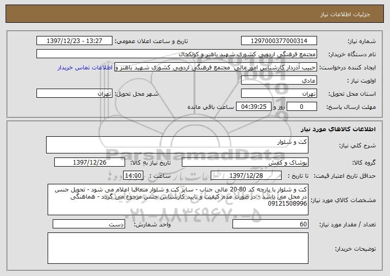Select the quantity field showing 60
390x276 pixels.
270,224
